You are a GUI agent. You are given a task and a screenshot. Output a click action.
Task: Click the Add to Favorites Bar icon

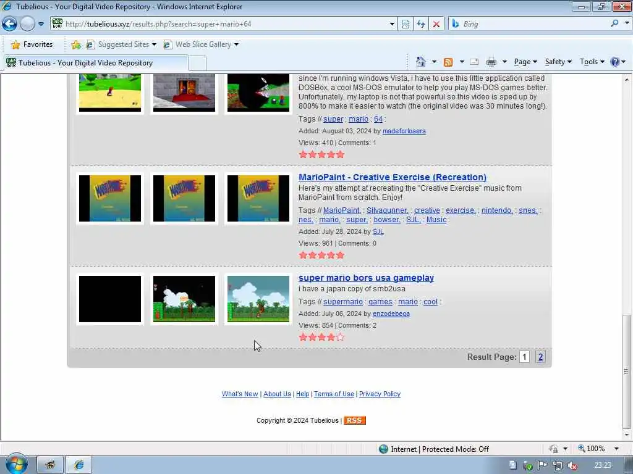[x=76, y=44]
